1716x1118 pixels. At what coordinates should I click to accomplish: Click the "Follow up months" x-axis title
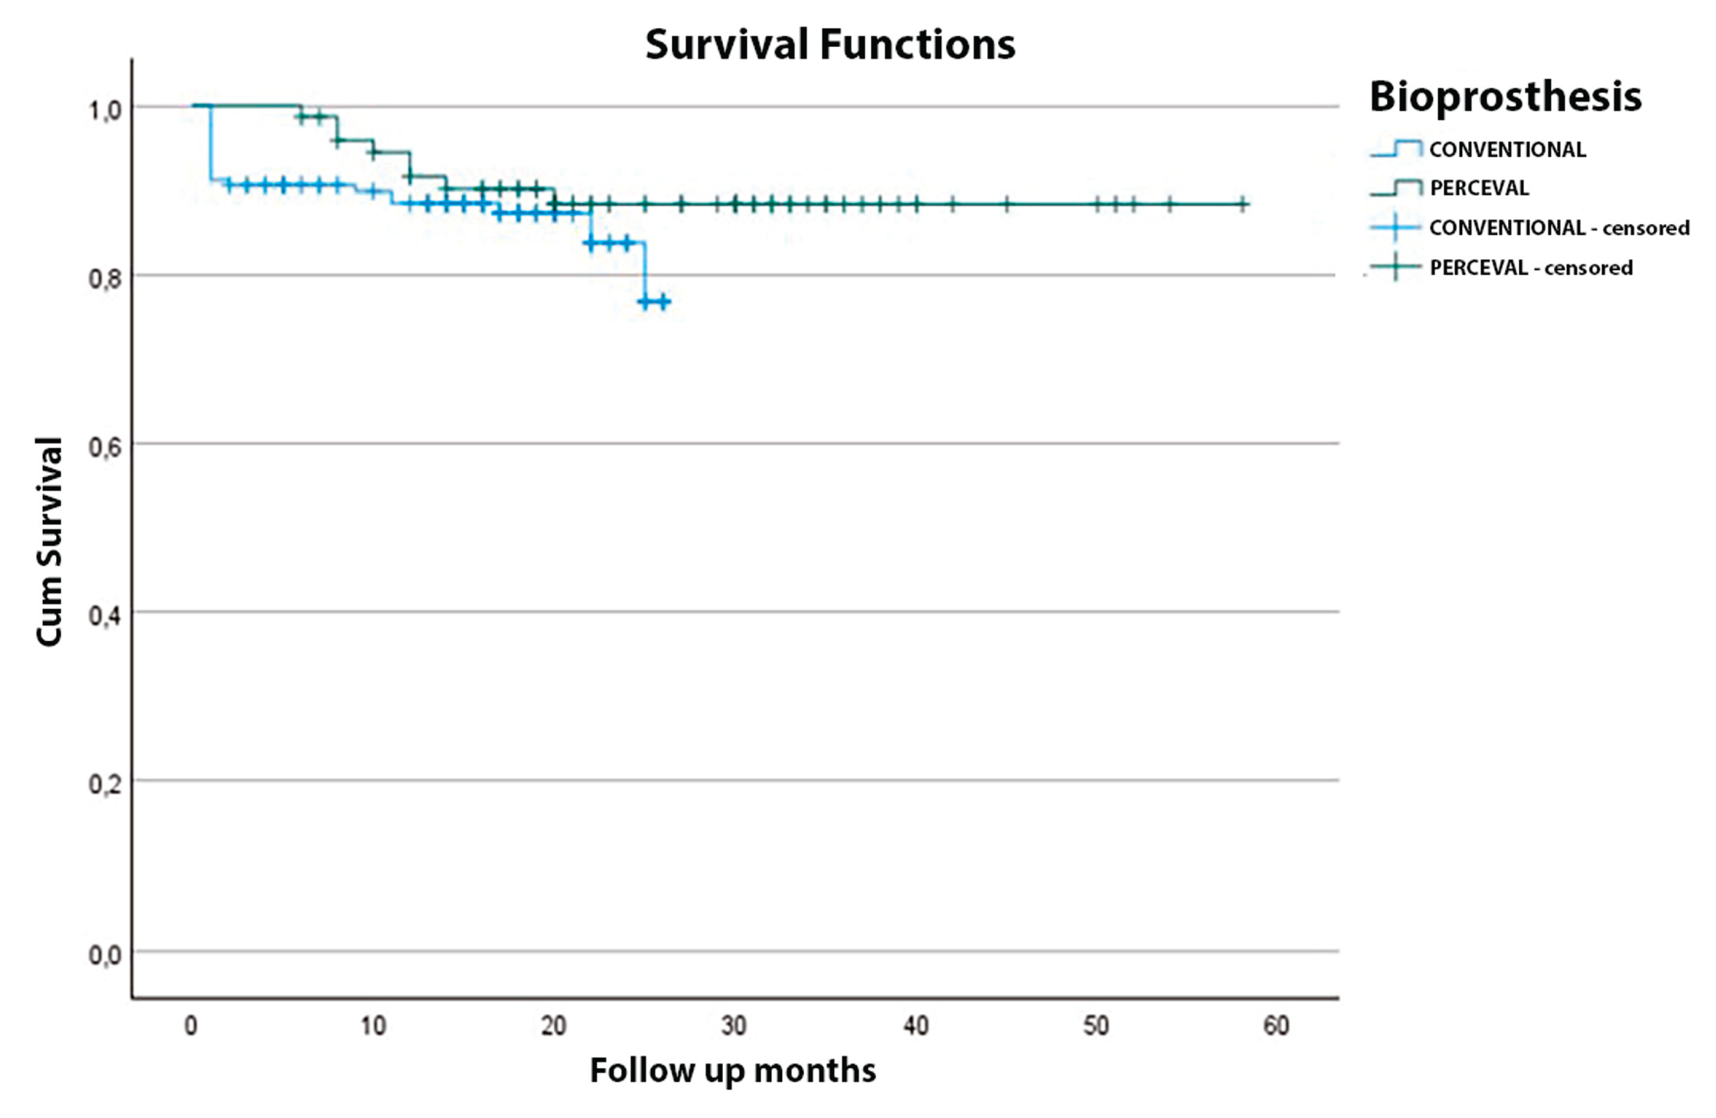coord(733,1070)
